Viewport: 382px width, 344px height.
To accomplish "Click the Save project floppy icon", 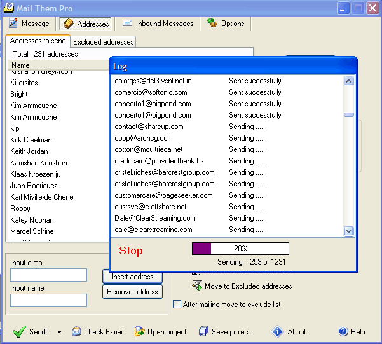I will click(x=203, y=331).
